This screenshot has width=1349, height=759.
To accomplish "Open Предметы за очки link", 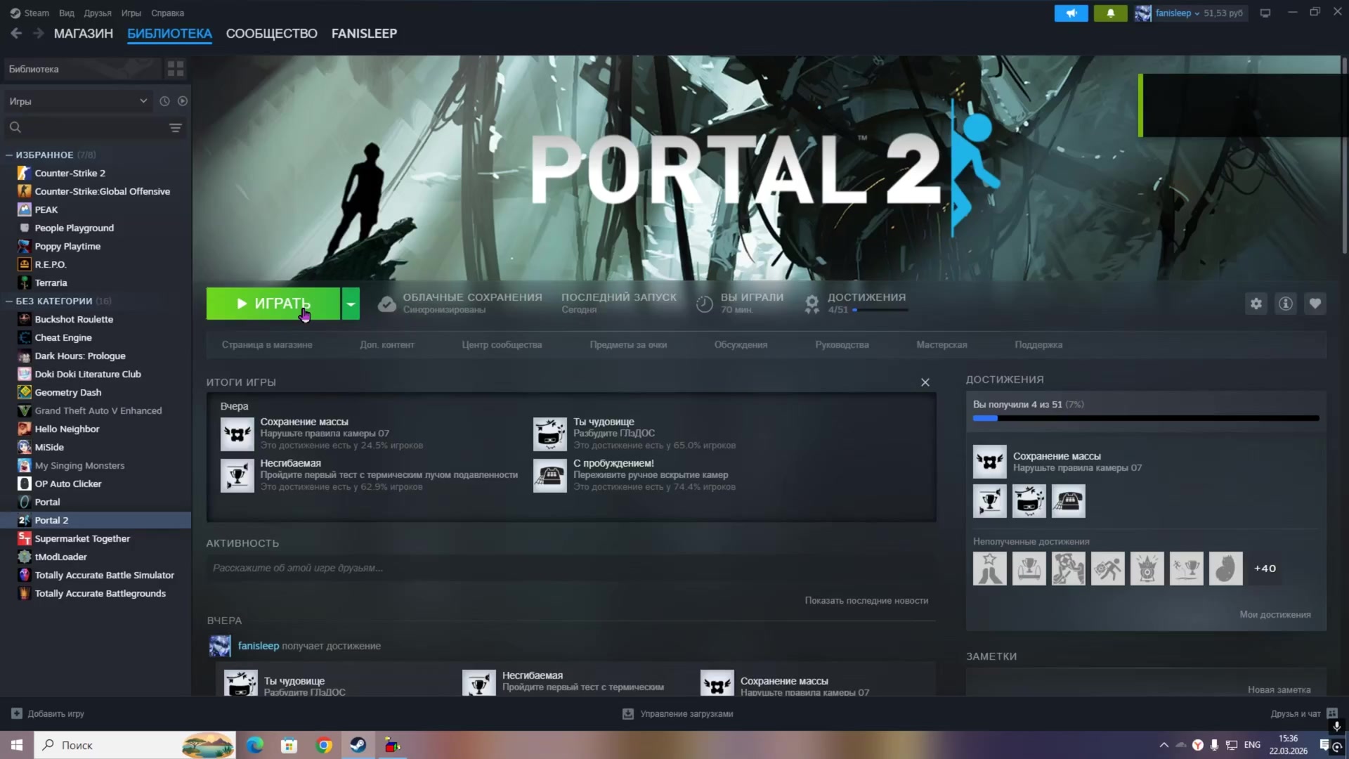I will pos(628,345).
